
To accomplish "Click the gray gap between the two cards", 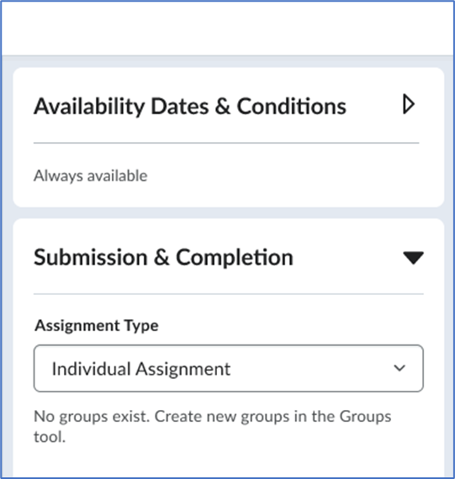I will point(229,213).
